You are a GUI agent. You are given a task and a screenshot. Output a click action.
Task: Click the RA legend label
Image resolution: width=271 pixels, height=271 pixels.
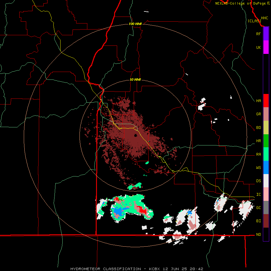point(258,154)
